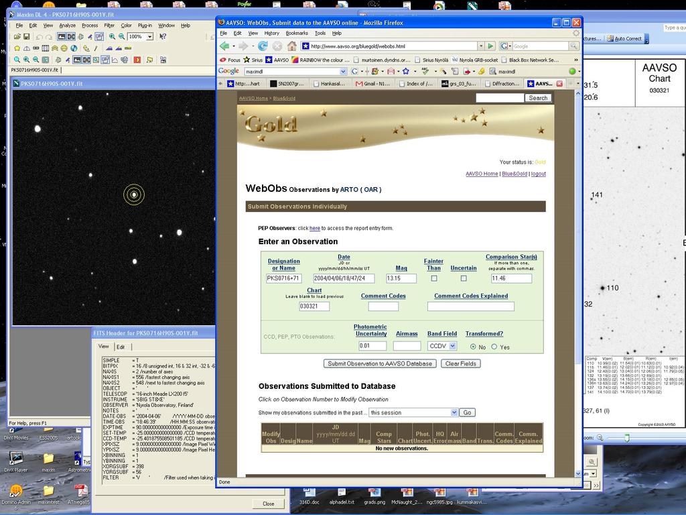
Task: Click the Google toolbar highlighter icon
Action: 481,71
